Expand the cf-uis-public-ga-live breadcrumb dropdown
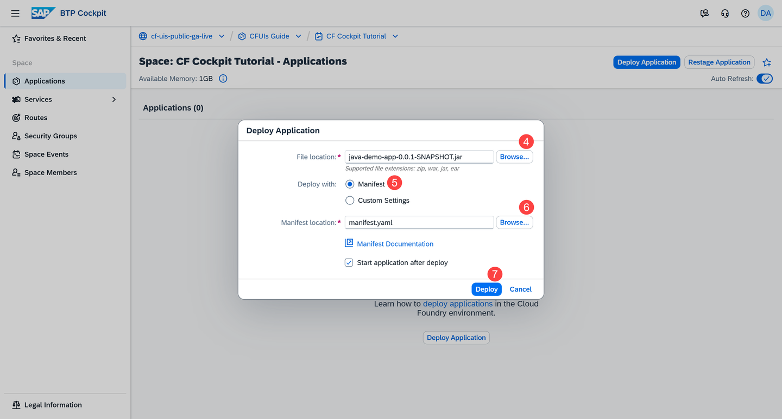Image resolution: width=782 pixels, height=419 pixels. [x=222, y=36]
